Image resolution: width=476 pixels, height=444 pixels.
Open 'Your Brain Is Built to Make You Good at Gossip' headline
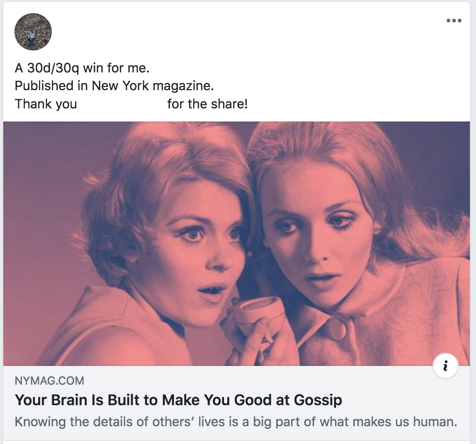(x=178, y=401)
